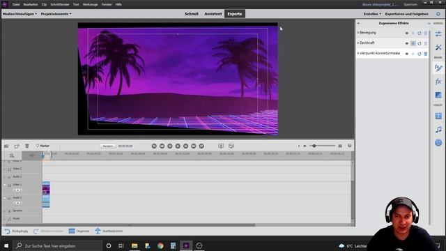Delete the Vierpunkt-Korrekturmaske effect
Image resolution: width=446 pixels, height=251 pixels.
[x=426, y=54]
